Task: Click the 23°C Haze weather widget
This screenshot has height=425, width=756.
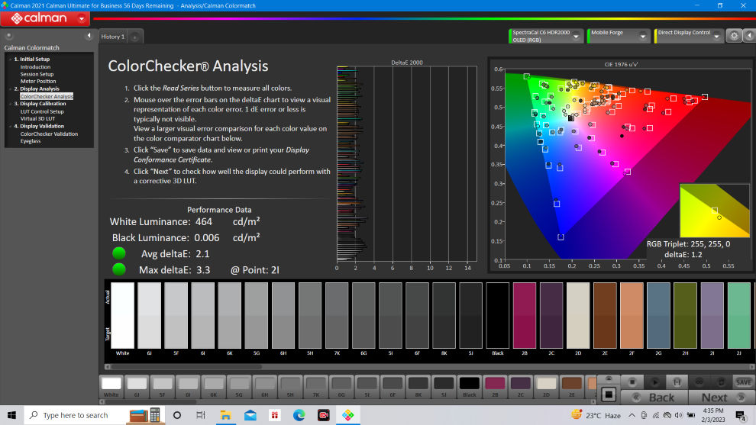Action: click(596, 415)
